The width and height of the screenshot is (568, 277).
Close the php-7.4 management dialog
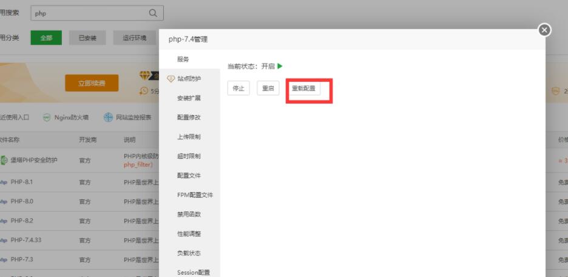click(544, 30)
